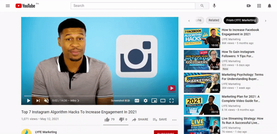Select the From LYFE Marketing chip

click(x=241, y=20)
